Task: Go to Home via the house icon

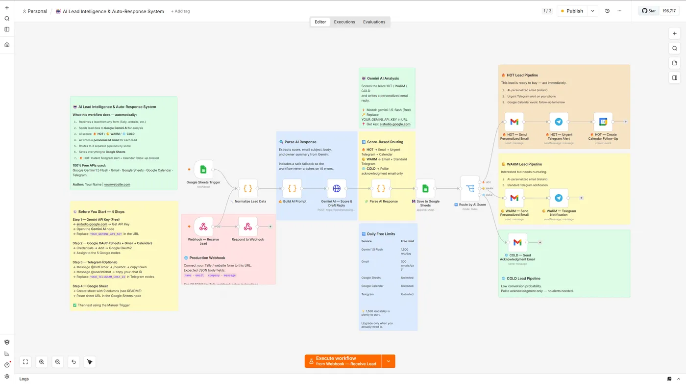Action: click(x=7, y=45)
